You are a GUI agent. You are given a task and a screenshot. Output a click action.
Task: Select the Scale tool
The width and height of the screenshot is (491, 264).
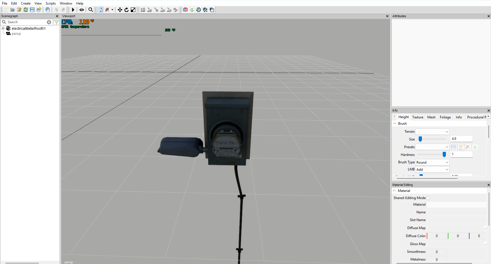click(133, 10)
